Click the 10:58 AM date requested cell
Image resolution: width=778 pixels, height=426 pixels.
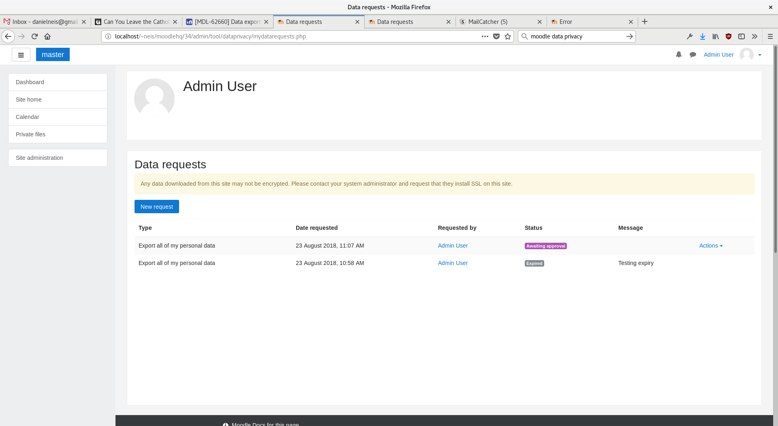pos(330,263)
